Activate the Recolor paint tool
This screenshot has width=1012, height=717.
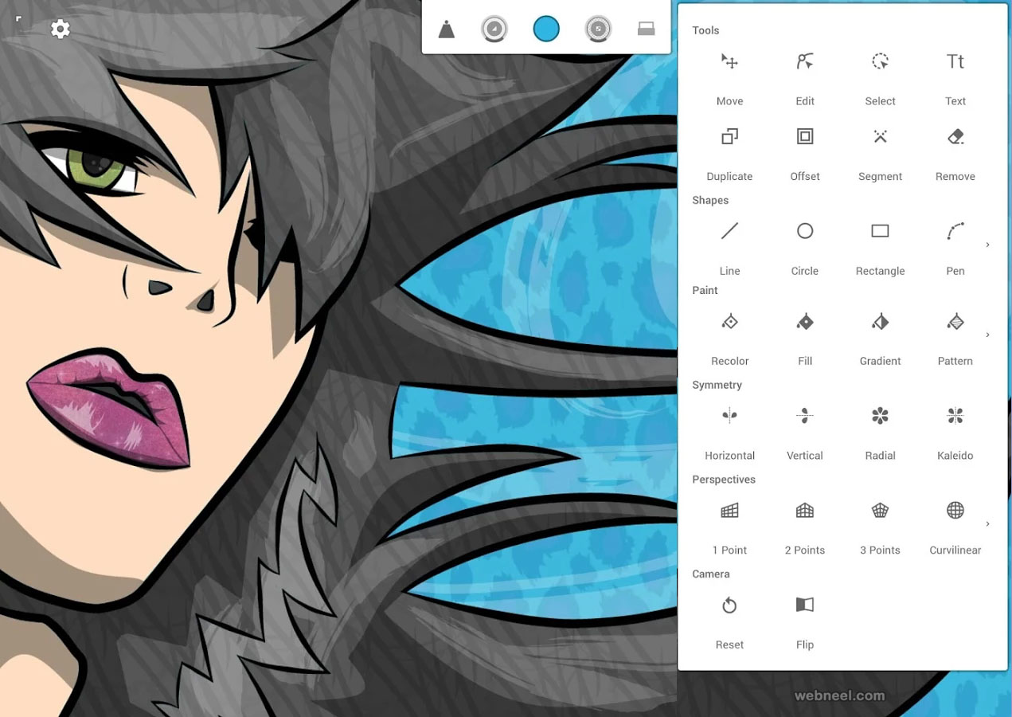point(729,321)
